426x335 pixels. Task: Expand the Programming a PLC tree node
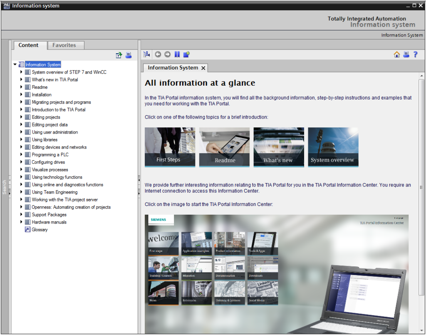pos(22,155)
